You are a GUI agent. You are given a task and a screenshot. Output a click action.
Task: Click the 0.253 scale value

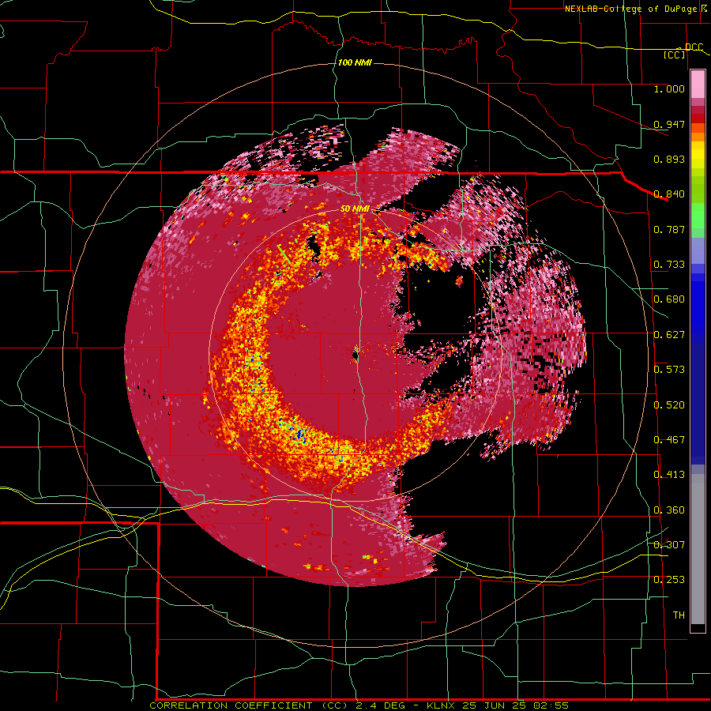[669, 580]
